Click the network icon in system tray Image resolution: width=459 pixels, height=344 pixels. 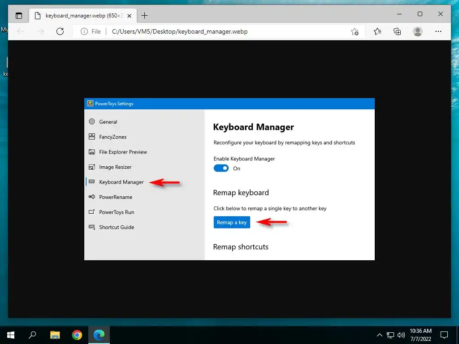click(x=390, y=335)
